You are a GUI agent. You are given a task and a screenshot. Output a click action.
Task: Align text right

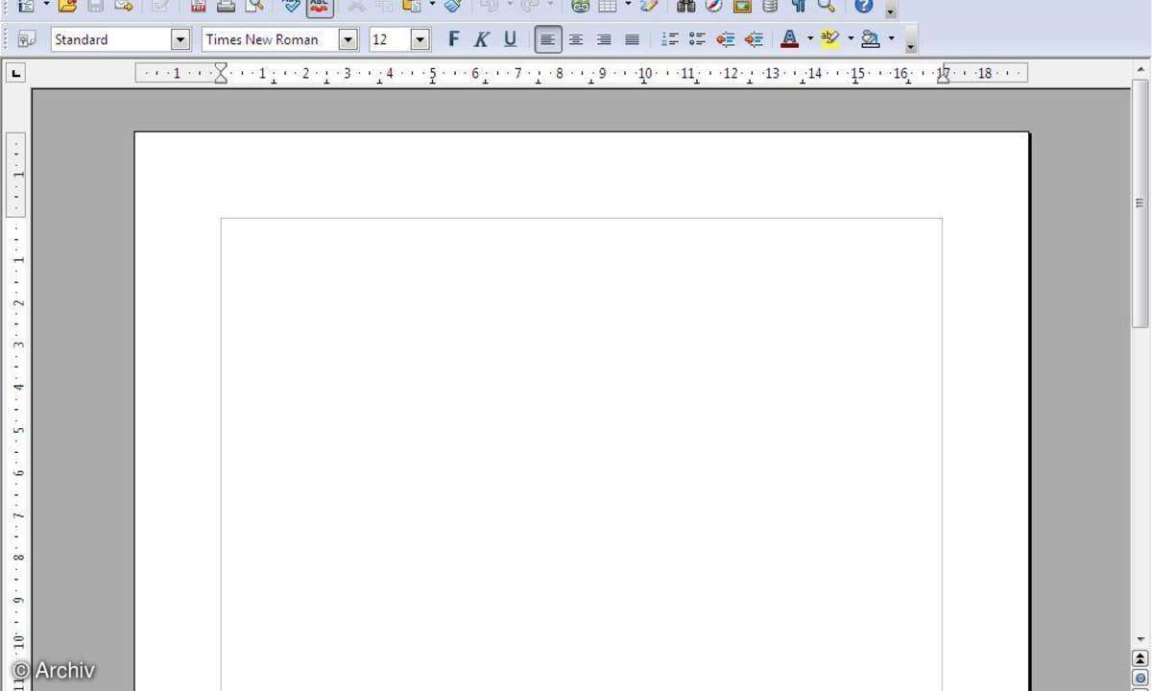click(604, 39)
